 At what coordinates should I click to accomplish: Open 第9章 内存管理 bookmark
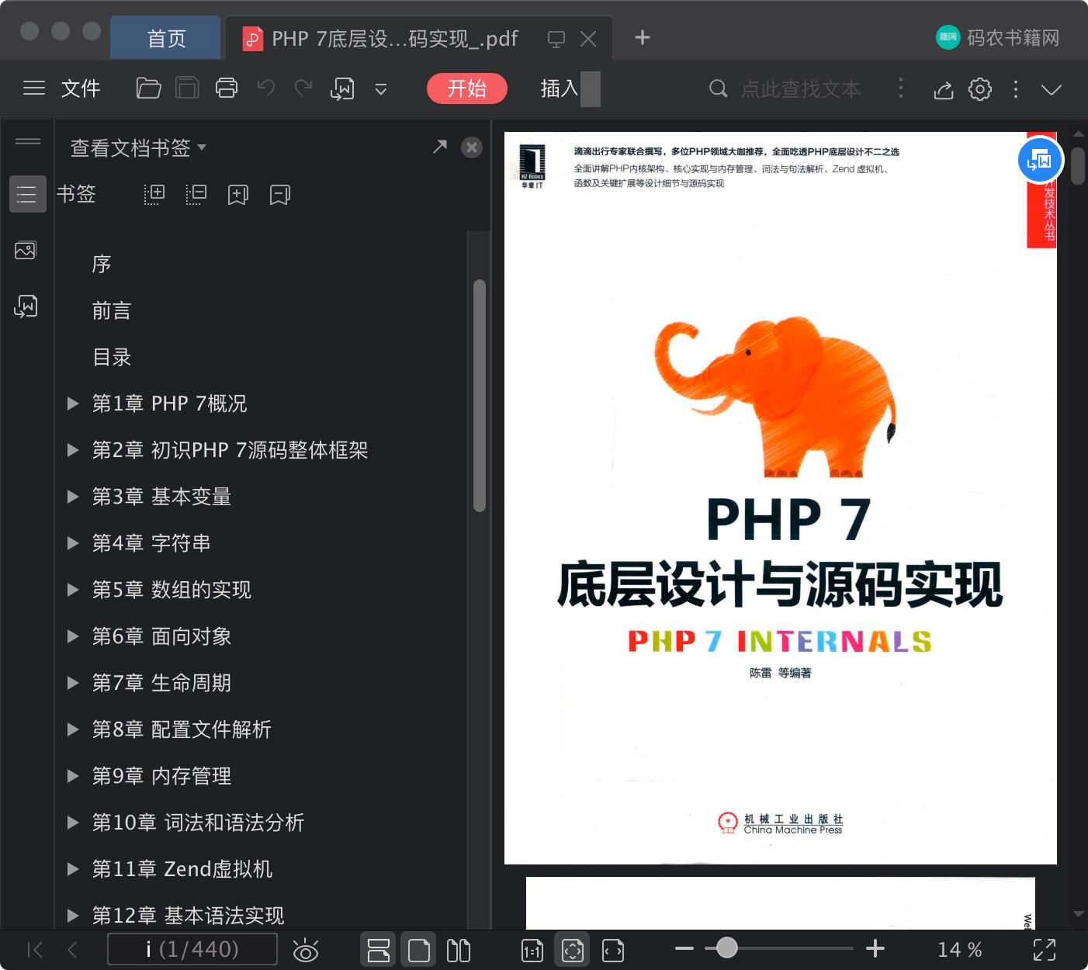(161, 776)
